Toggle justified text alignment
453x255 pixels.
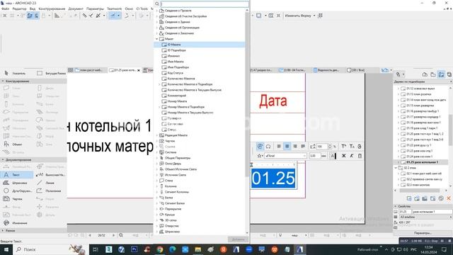coord(303,147)
